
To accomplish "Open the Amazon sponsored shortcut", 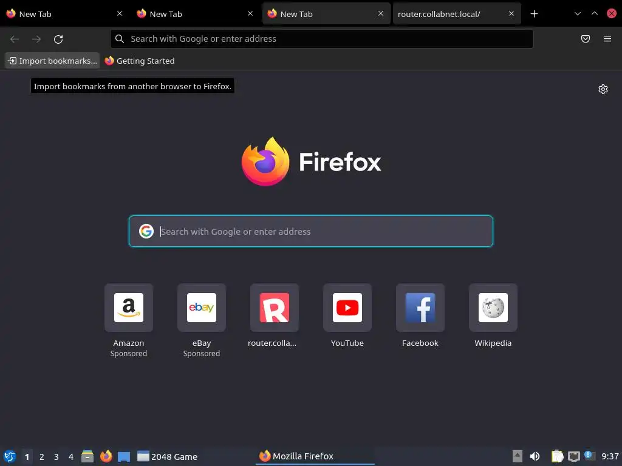I will pyautogui.click(x=129, y=308).
